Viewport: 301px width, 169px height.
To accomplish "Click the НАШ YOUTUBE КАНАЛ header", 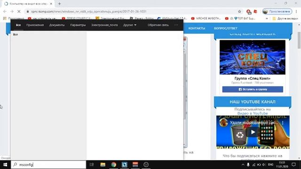I will tap(253, 102).
